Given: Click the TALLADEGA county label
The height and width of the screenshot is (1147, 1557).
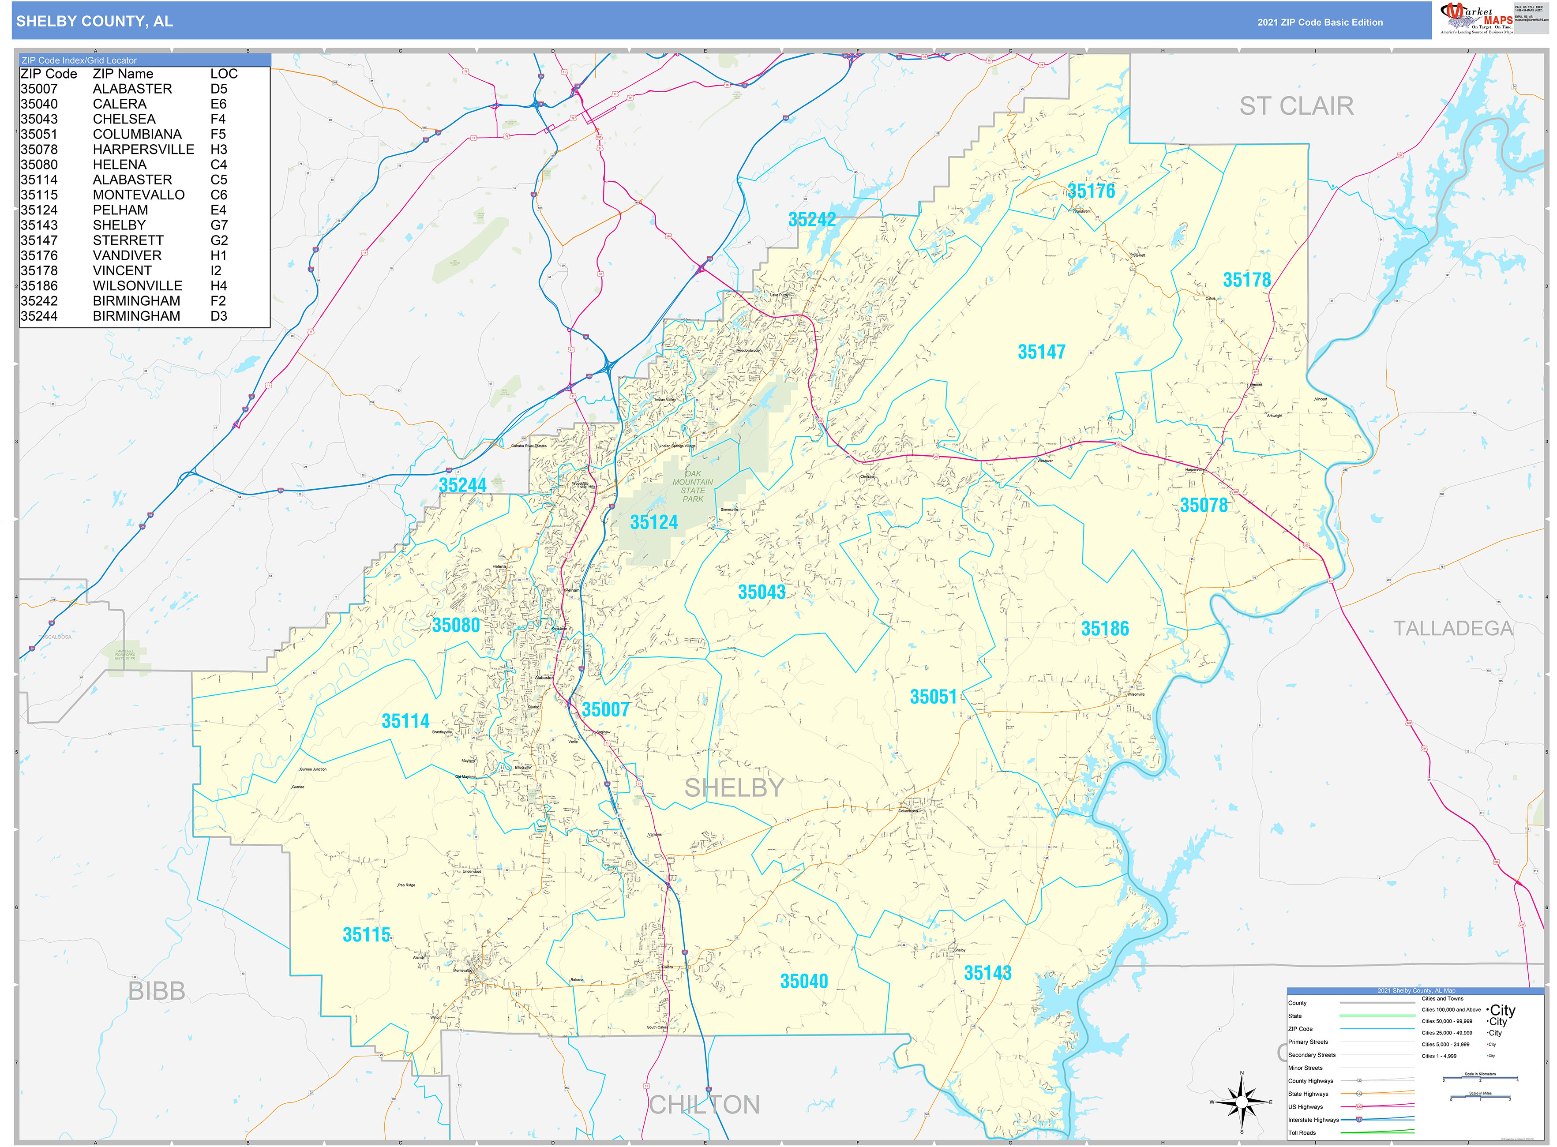Looking at the screenshot, I should [x=1453, y=628].
